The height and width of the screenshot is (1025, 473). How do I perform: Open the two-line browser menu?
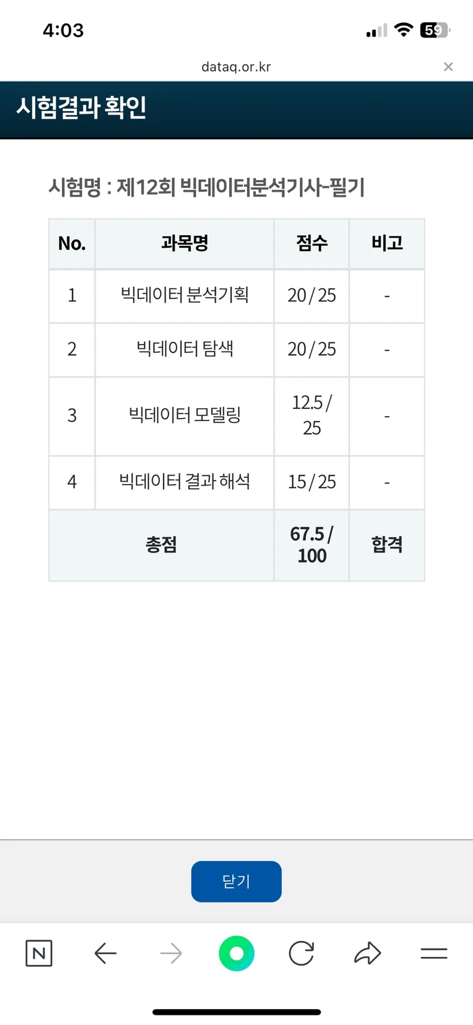point(434,953)
